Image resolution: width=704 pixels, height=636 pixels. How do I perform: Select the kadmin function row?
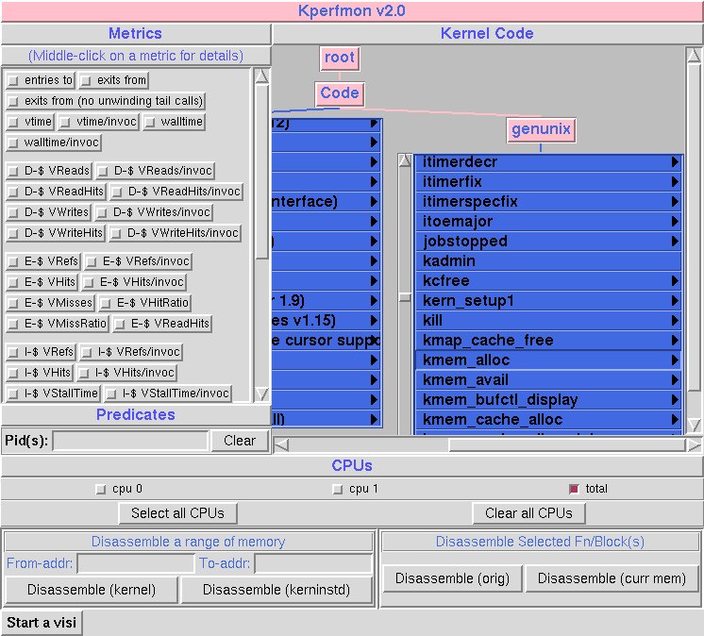[x=548, y=261]
